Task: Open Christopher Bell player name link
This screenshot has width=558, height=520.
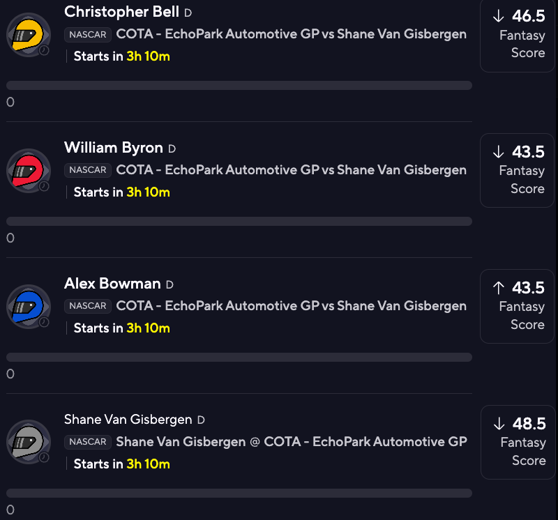Action: click(x=121, y=12)
